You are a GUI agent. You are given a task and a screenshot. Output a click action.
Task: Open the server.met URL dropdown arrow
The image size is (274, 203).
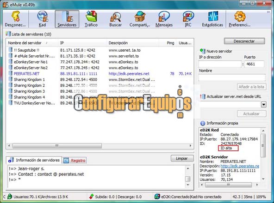263,104
